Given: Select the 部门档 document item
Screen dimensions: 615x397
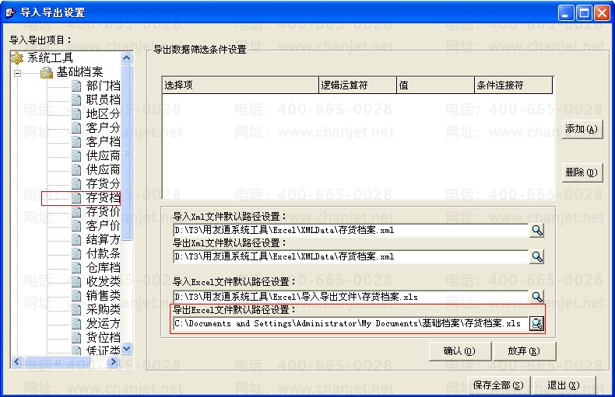Looking at the screenshot, I should pyautogui.click(x=104, y=85).
